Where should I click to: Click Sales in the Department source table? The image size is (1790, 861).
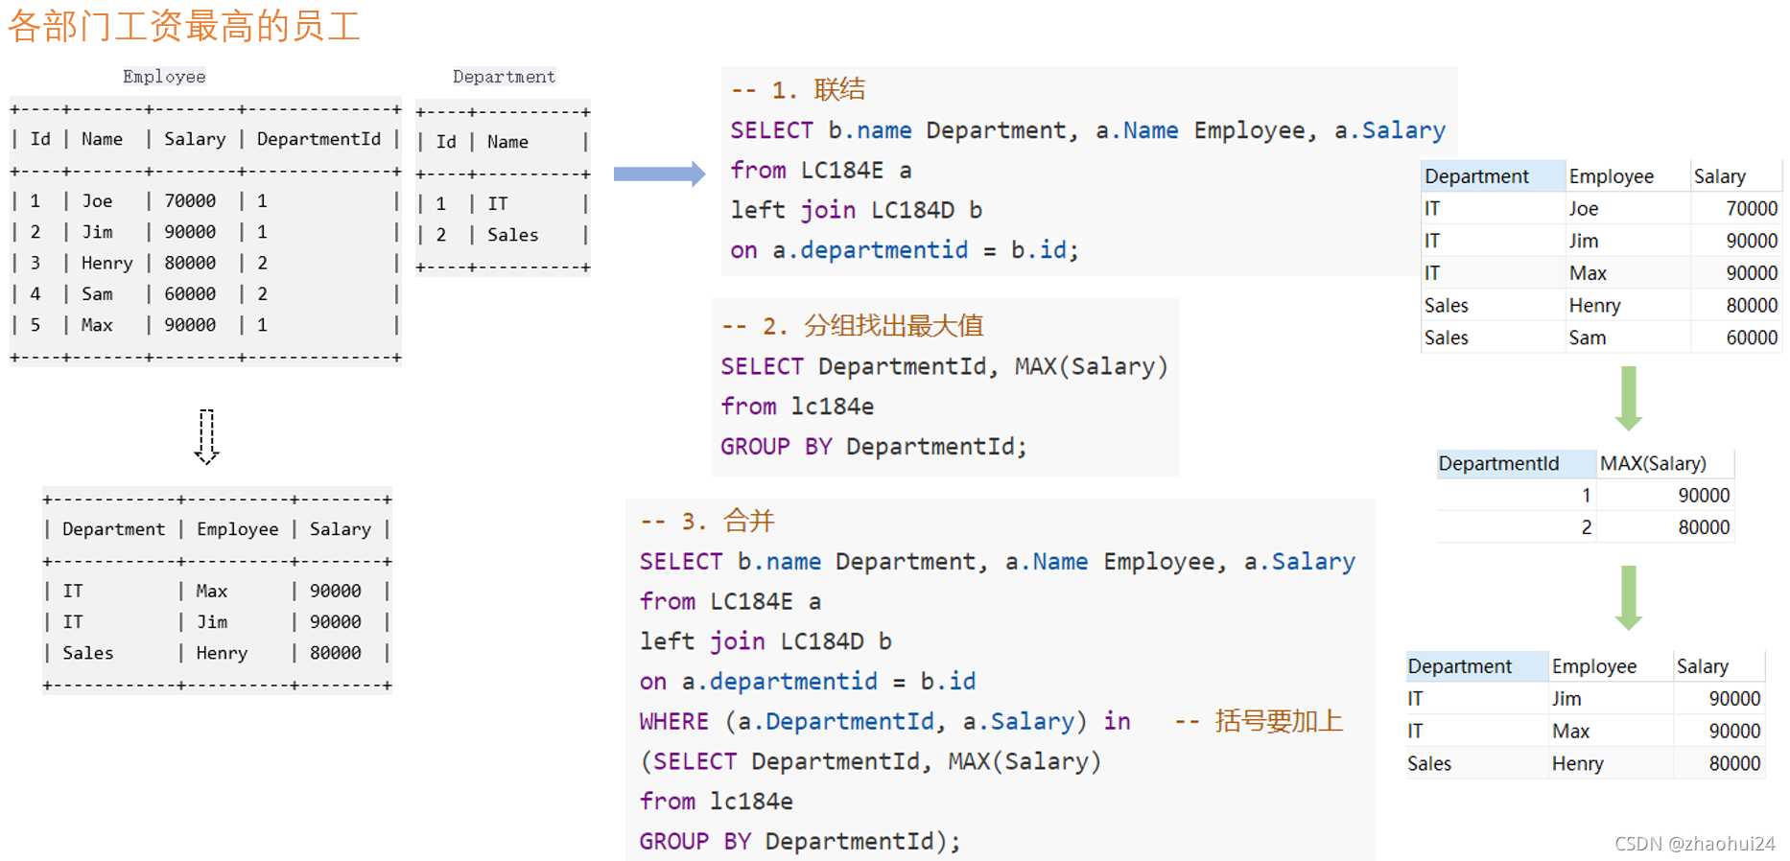[x=513, y=235]
